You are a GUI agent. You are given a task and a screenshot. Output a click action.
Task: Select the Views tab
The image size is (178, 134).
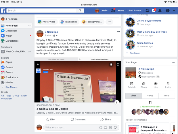point(150,96)
